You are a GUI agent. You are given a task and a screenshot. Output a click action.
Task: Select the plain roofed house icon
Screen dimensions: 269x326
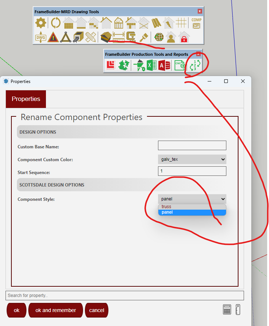[106, 23]
